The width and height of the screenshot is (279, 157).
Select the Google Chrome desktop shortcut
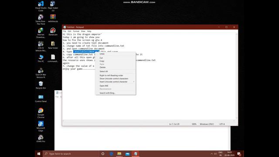pos(41,113)
